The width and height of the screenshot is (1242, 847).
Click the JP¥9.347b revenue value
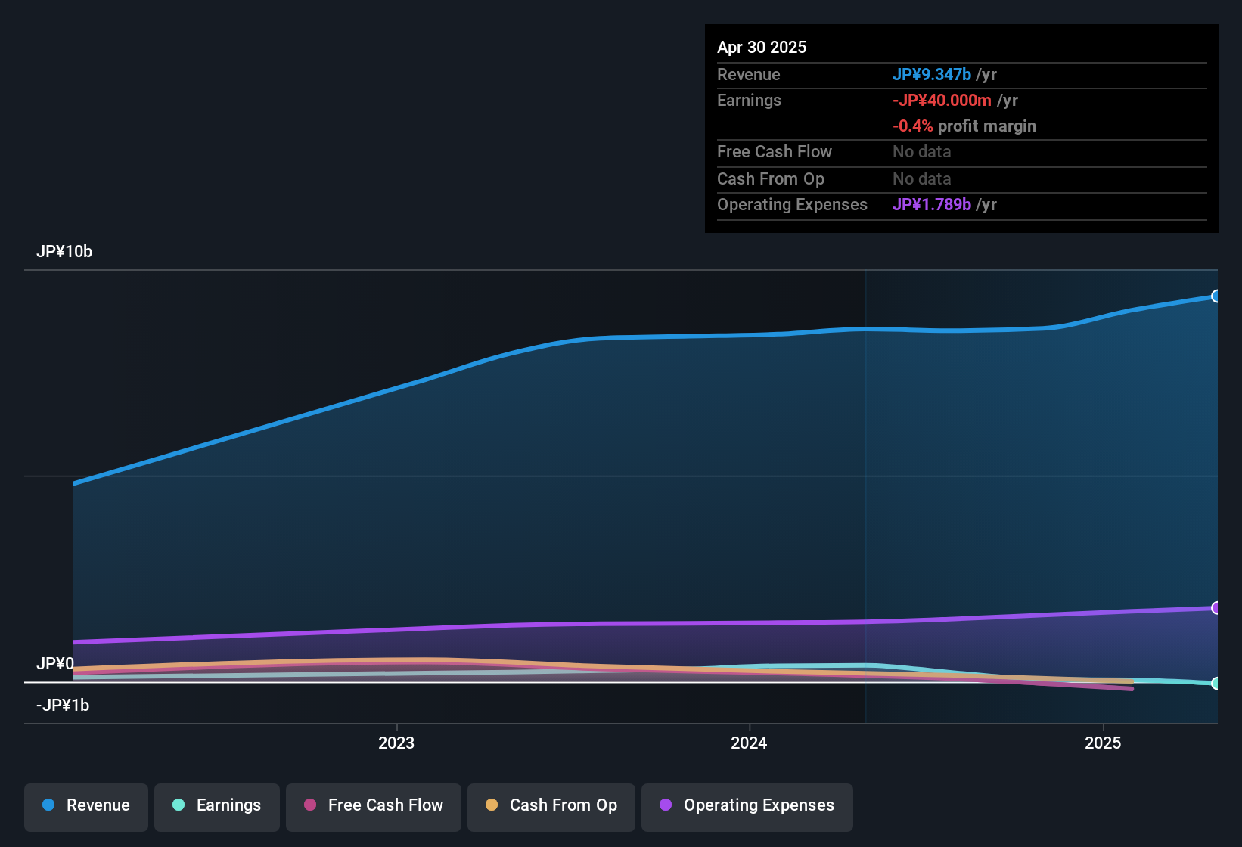[932, 75]
